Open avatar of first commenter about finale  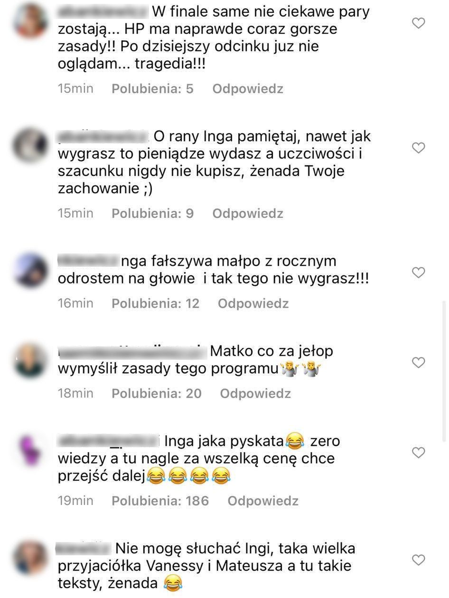point(31,20)
